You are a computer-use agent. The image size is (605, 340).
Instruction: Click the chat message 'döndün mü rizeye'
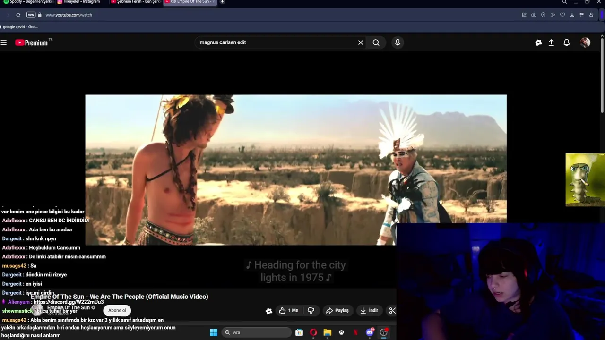click(46, 275)
